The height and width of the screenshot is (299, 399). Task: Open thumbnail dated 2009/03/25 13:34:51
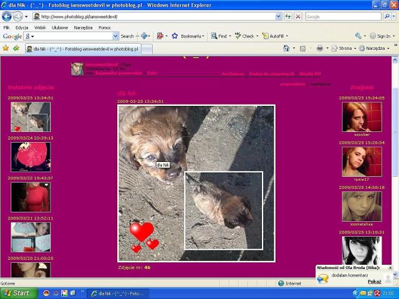[x=31, y=117]
